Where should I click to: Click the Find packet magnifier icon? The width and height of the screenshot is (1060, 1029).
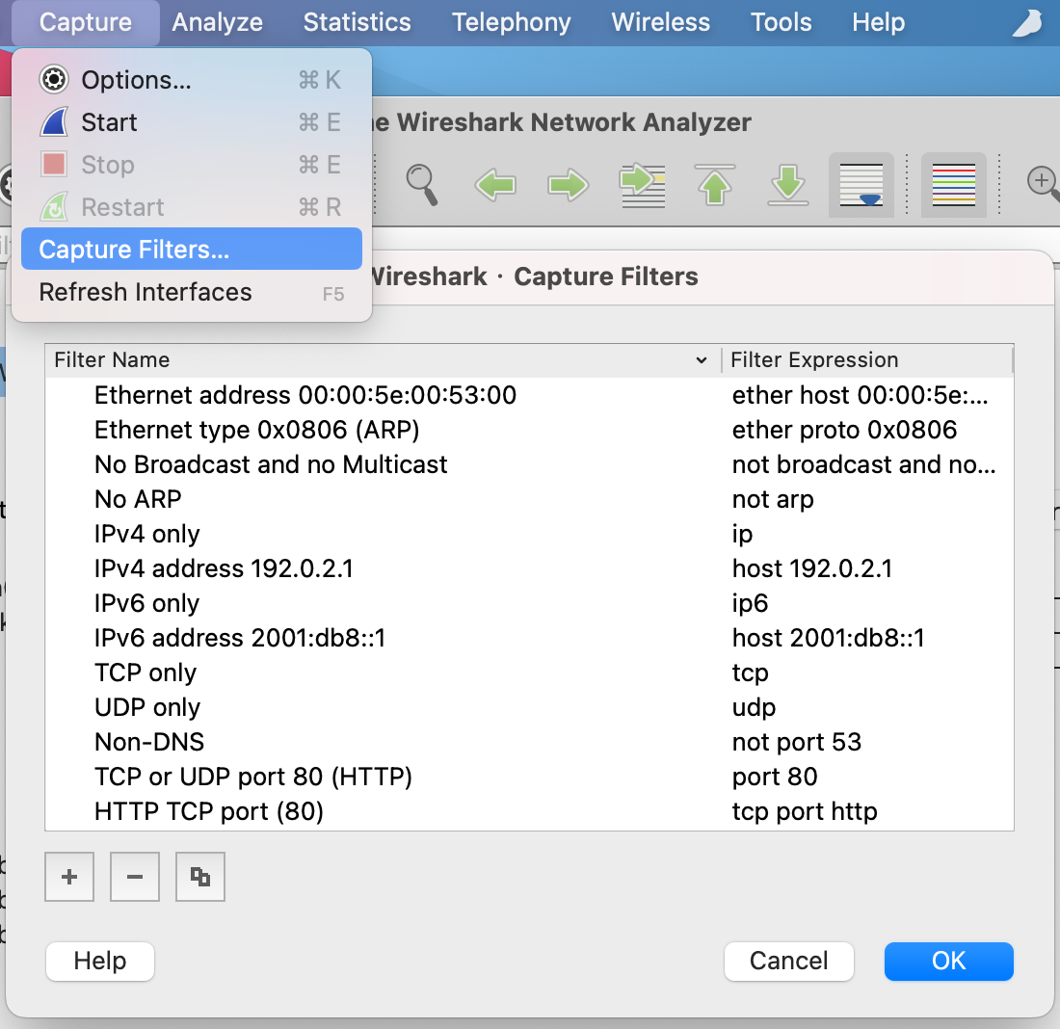coord(422,185)
